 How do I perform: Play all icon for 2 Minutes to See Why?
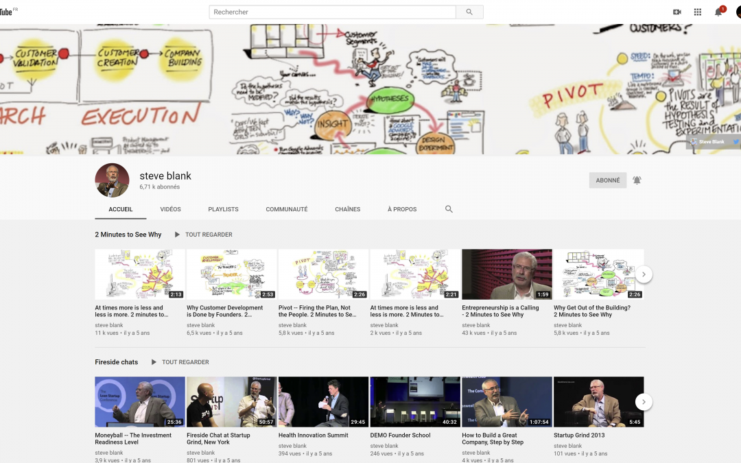(177, 235)
